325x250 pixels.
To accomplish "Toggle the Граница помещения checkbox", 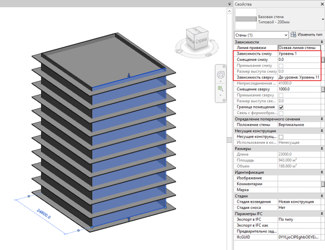I will (x=281, y=107).
